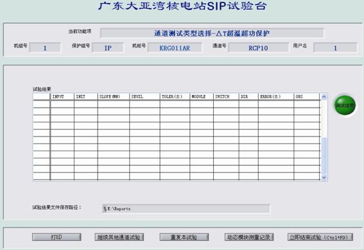The image size is (364, 250).
Task: Click the INIT column header
Action: point(86,97)
